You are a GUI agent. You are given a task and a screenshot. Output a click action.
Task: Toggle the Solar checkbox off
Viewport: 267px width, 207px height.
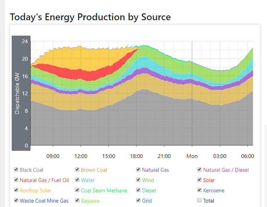coord(199,180)
